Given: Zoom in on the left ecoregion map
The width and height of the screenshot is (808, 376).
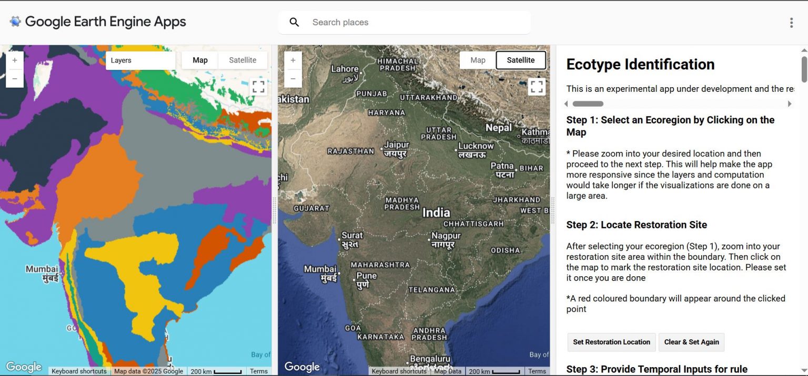Looking at the screenshot, I should click(15, 60).
